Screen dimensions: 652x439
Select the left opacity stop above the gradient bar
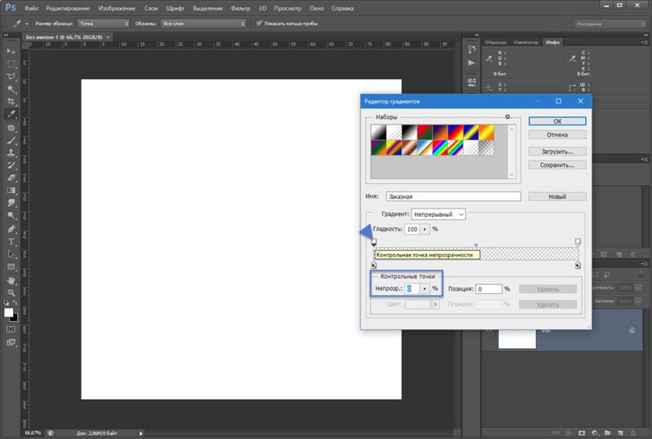point(374,242)
